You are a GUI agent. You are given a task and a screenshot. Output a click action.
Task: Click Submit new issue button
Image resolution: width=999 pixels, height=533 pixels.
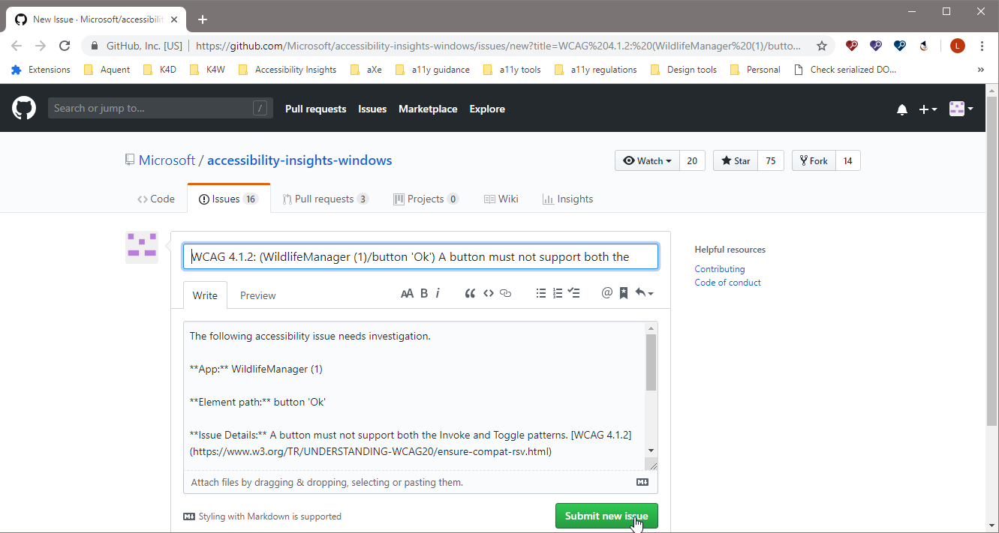(x=606, y=516)
